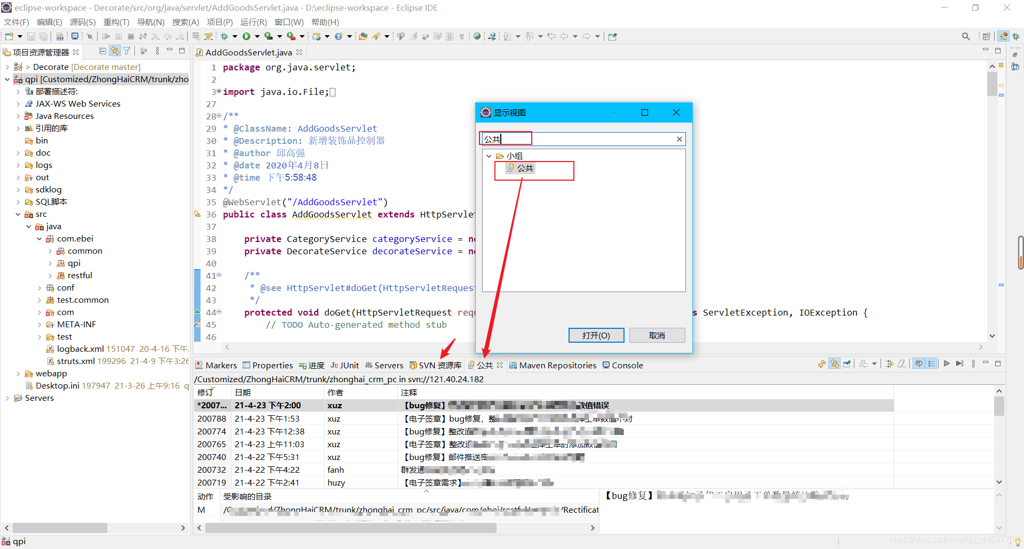Expand the Decorate project node
This screenshot has width=1024, height=549.
[7, 67]
